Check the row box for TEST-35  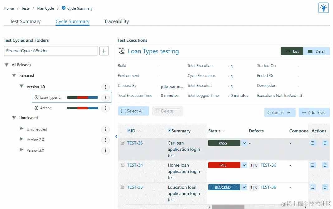[123, 143]
